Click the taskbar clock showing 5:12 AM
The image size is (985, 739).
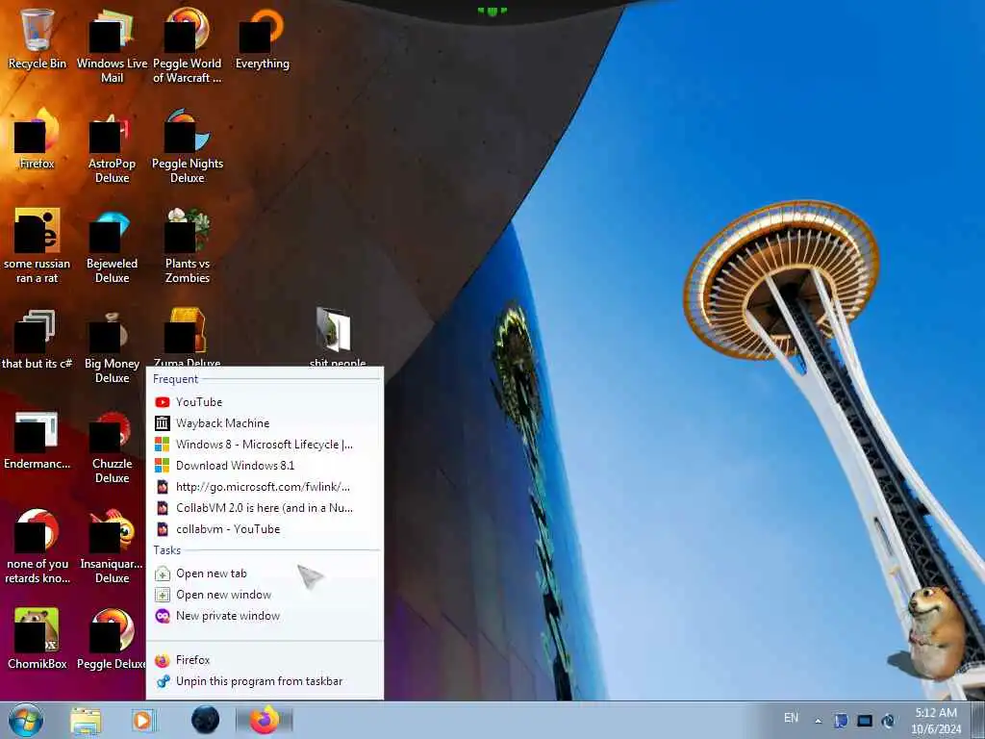935,721
